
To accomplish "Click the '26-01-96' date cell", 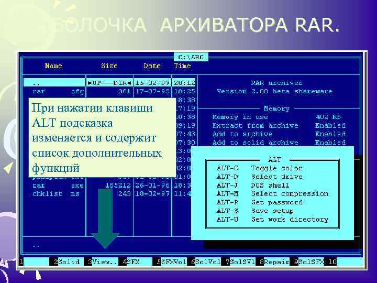I will point(152,186).
